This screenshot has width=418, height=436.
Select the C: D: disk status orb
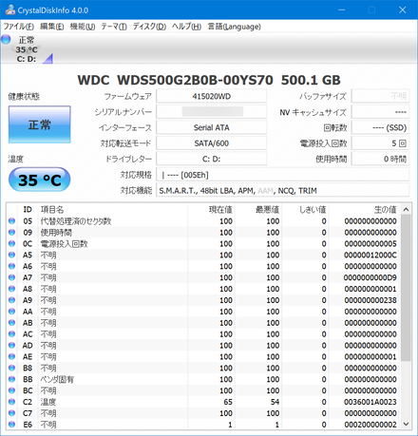coord(6,40)
